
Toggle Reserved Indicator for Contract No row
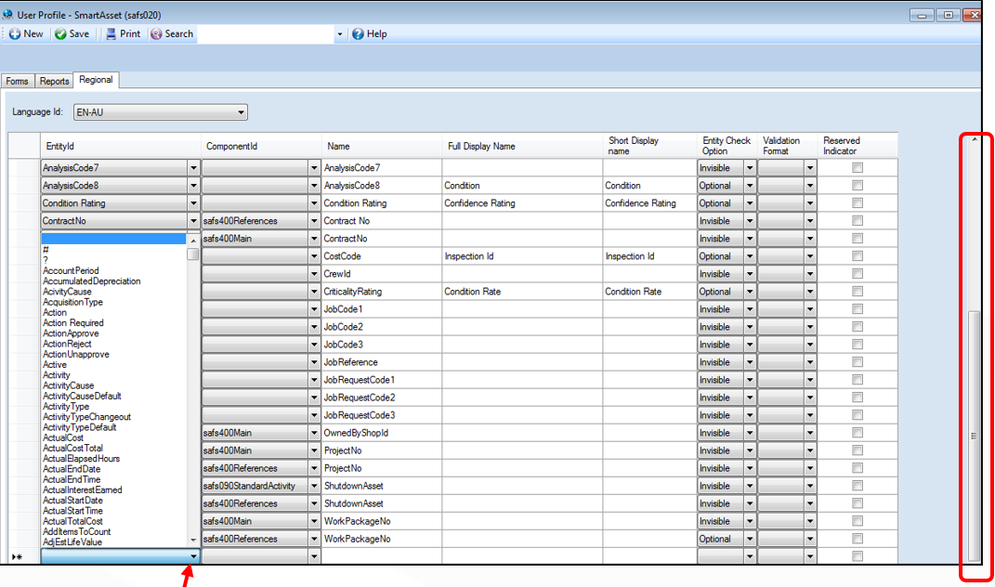(x=858, y=221)
